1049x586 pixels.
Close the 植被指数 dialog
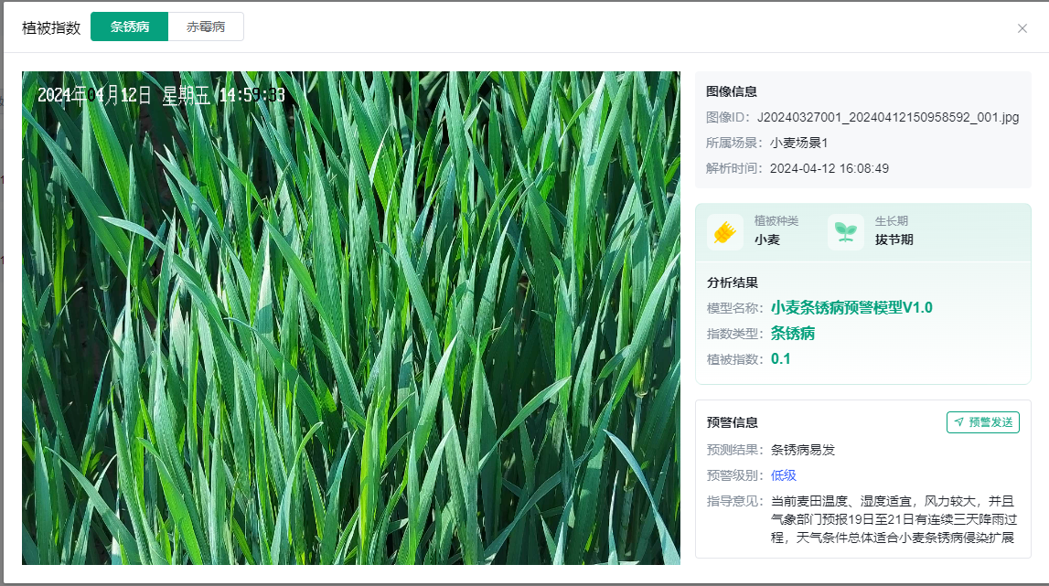click(x=1022, y=28)
